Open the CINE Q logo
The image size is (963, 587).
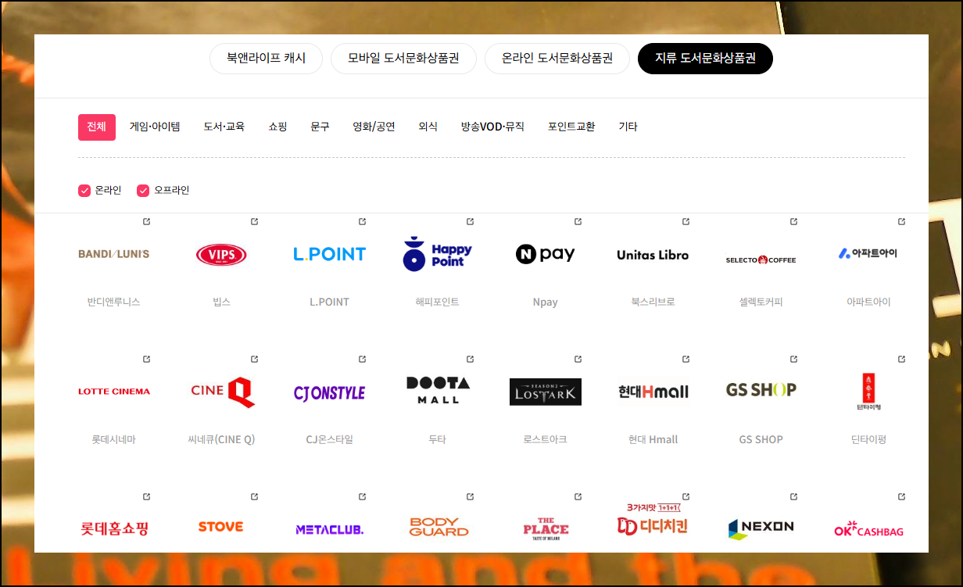coord(223,392)
